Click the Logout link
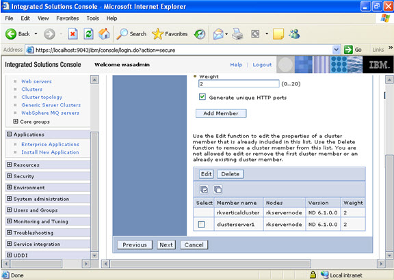This screenshot has height=280, width=394. click(x=262, y=65)
